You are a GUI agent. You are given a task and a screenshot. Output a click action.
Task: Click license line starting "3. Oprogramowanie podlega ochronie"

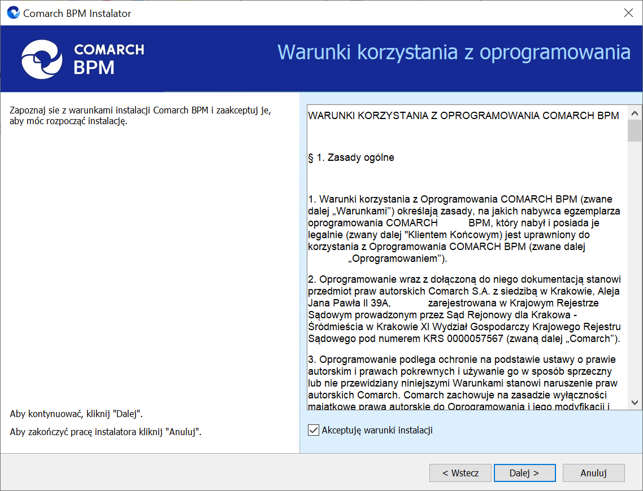(x=462, y=360)
